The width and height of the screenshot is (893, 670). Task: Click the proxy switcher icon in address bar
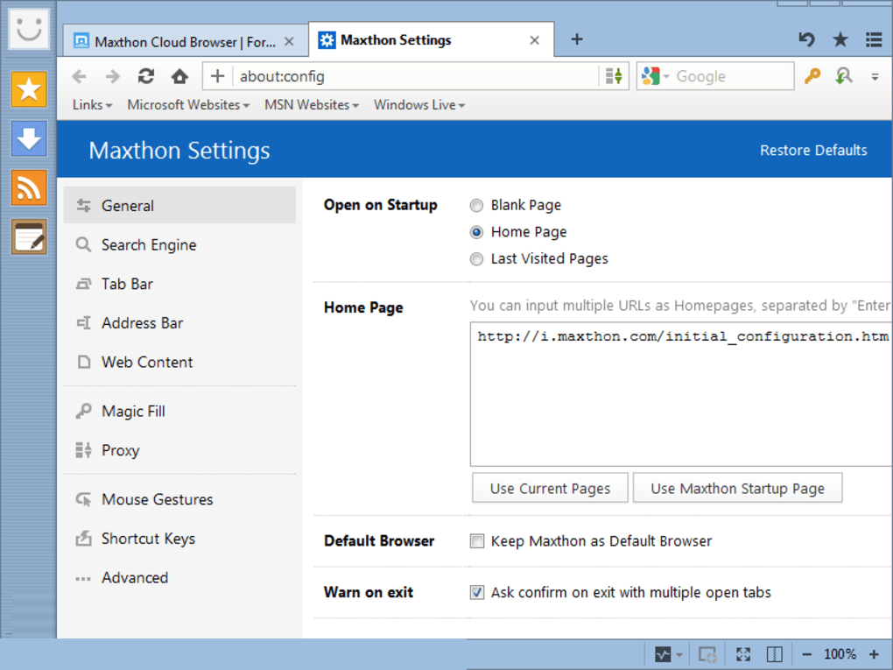tap(614, 76)
